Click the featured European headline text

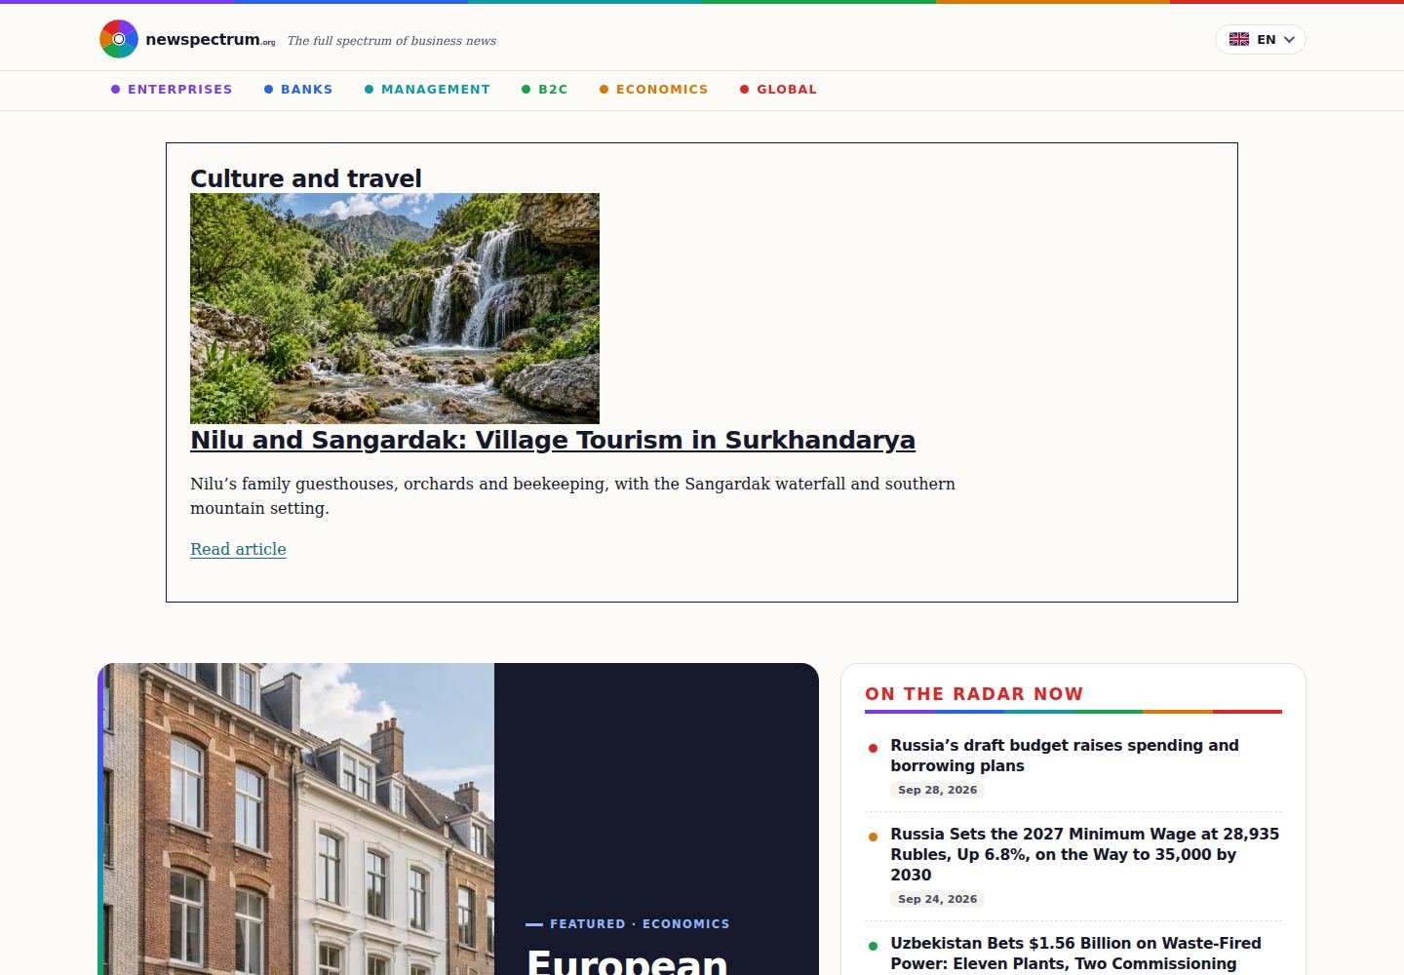point(628,960)
